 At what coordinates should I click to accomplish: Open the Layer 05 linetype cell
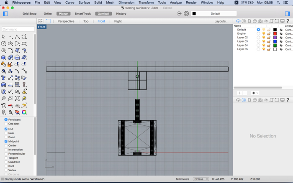288,49
